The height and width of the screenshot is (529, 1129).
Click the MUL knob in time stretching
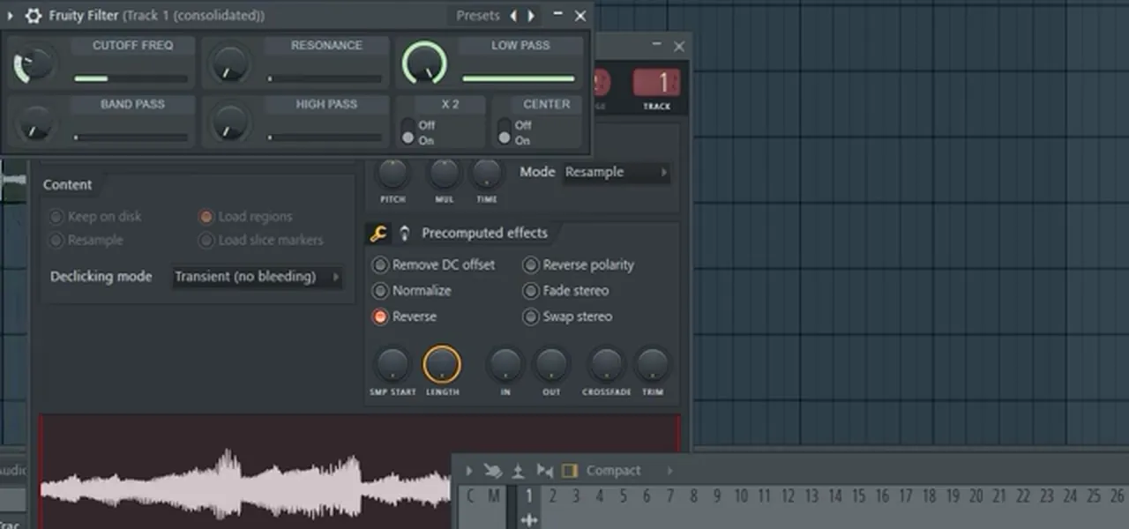pyautogui.click(x=445, y=173)
